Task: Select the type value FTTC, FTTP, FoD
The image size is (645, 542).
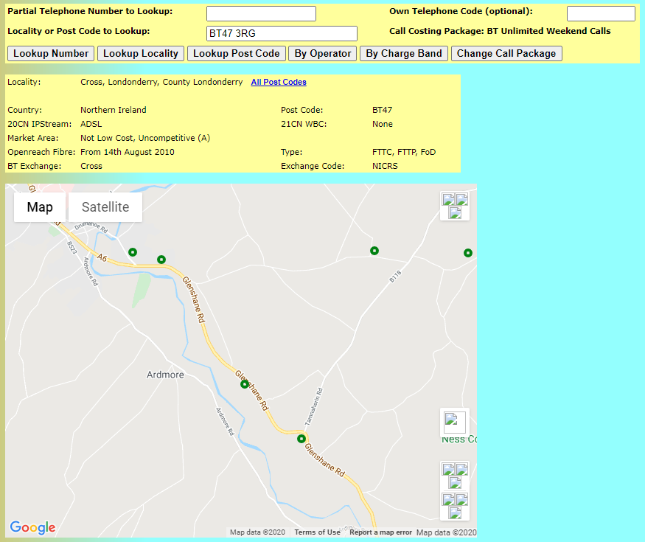Action: (404, 152)
